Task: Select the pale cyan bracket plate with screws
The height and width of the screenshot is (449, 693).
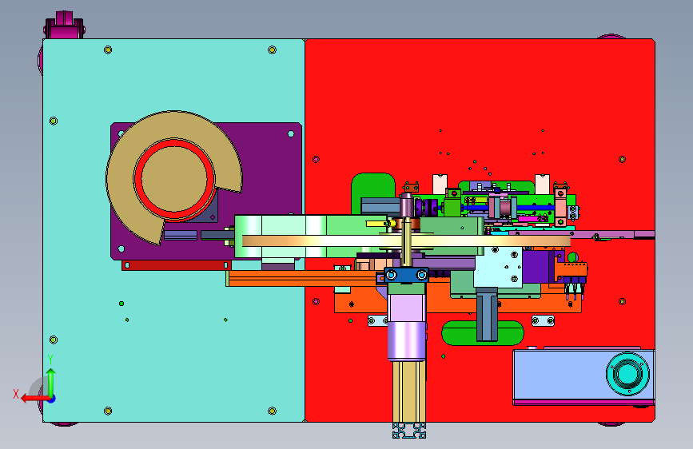Action: tap(499, 268)
